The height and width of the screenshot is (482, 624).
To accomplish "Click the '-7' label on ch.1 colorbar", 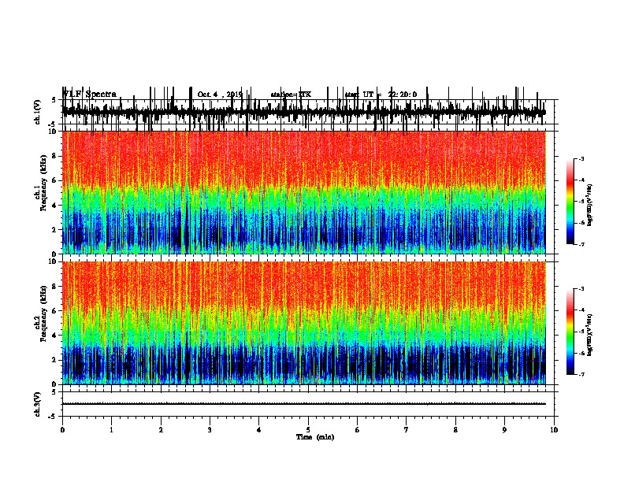I will tap(581, 244).
